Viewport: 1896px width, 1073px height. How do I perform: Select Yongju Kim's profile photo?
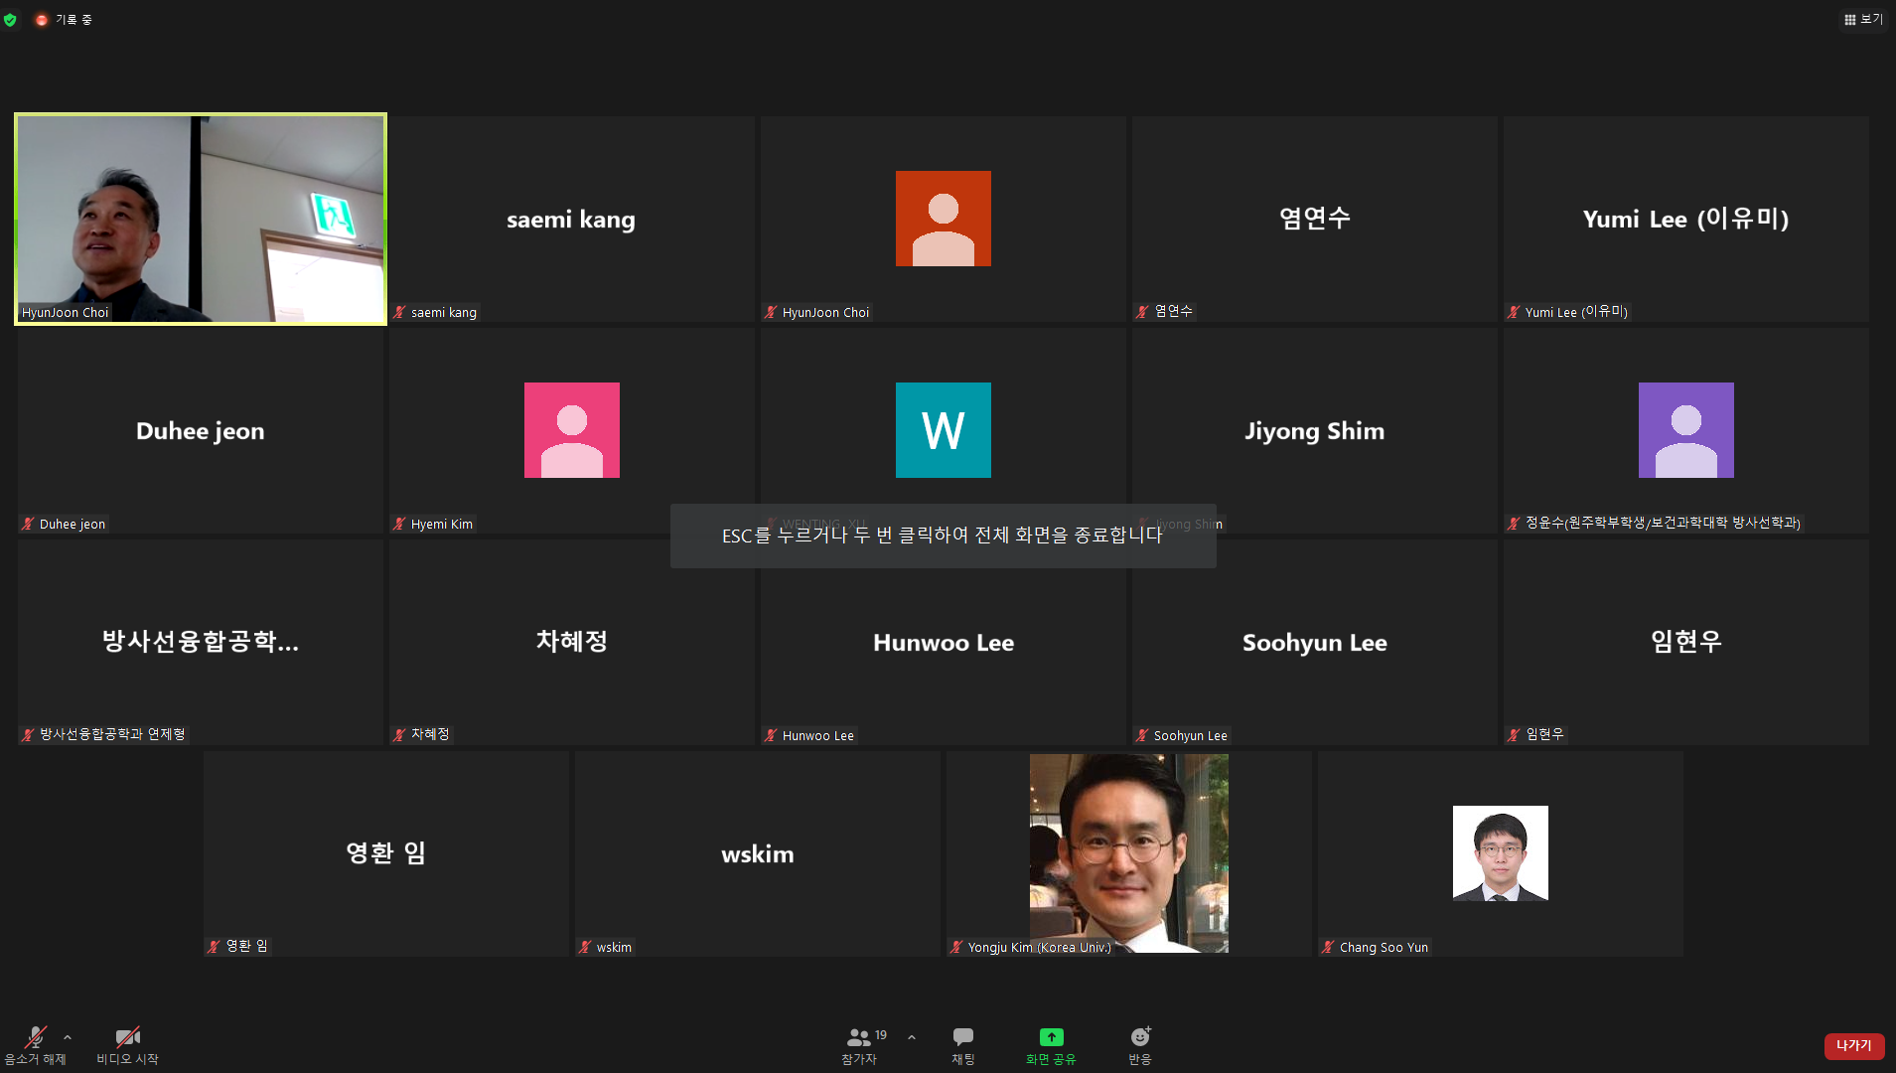1128,852
